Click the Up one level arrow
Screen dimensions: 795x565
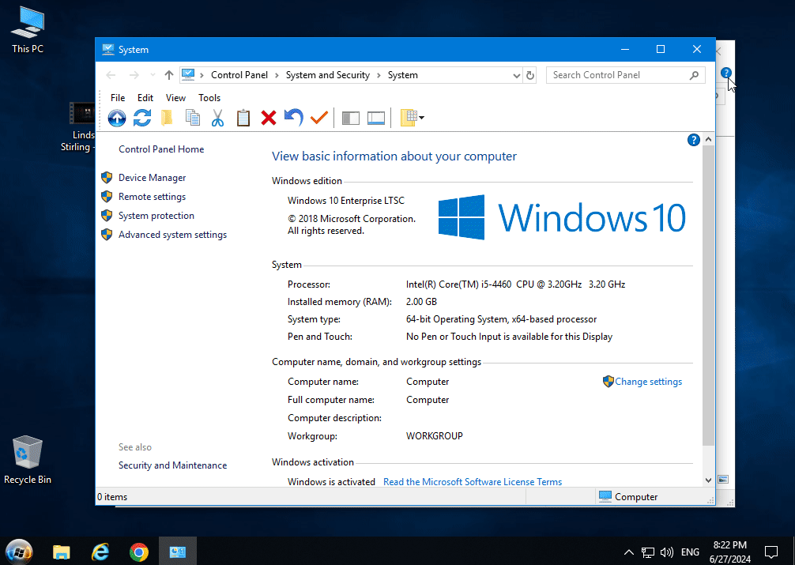pyautogui.click(x=169, y=75)
